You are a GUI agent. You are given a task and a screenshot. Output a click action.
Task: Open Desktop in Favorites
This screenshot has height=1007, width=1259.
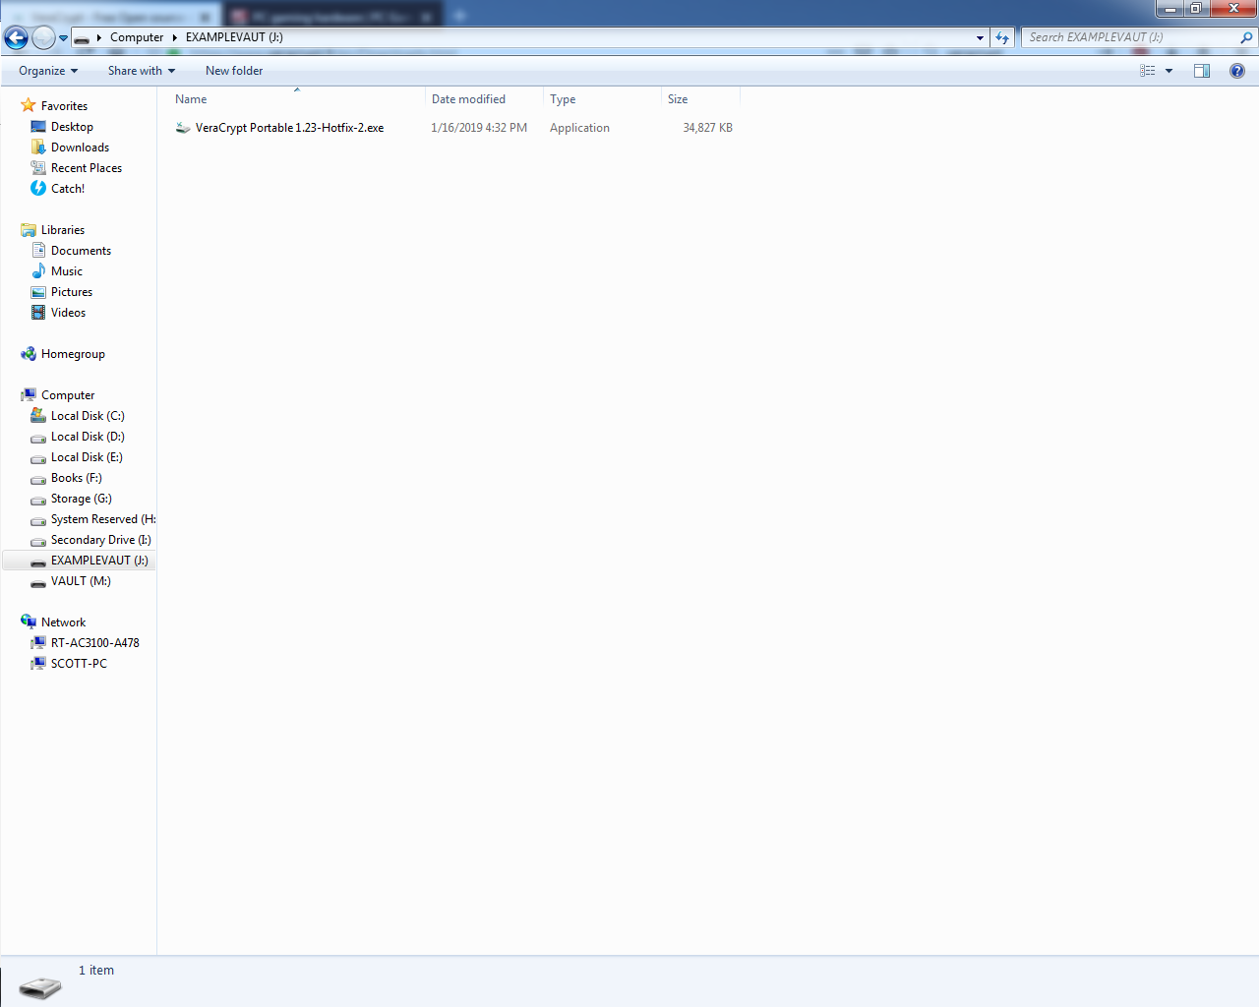pyautogui.click(x=72, y=127)
